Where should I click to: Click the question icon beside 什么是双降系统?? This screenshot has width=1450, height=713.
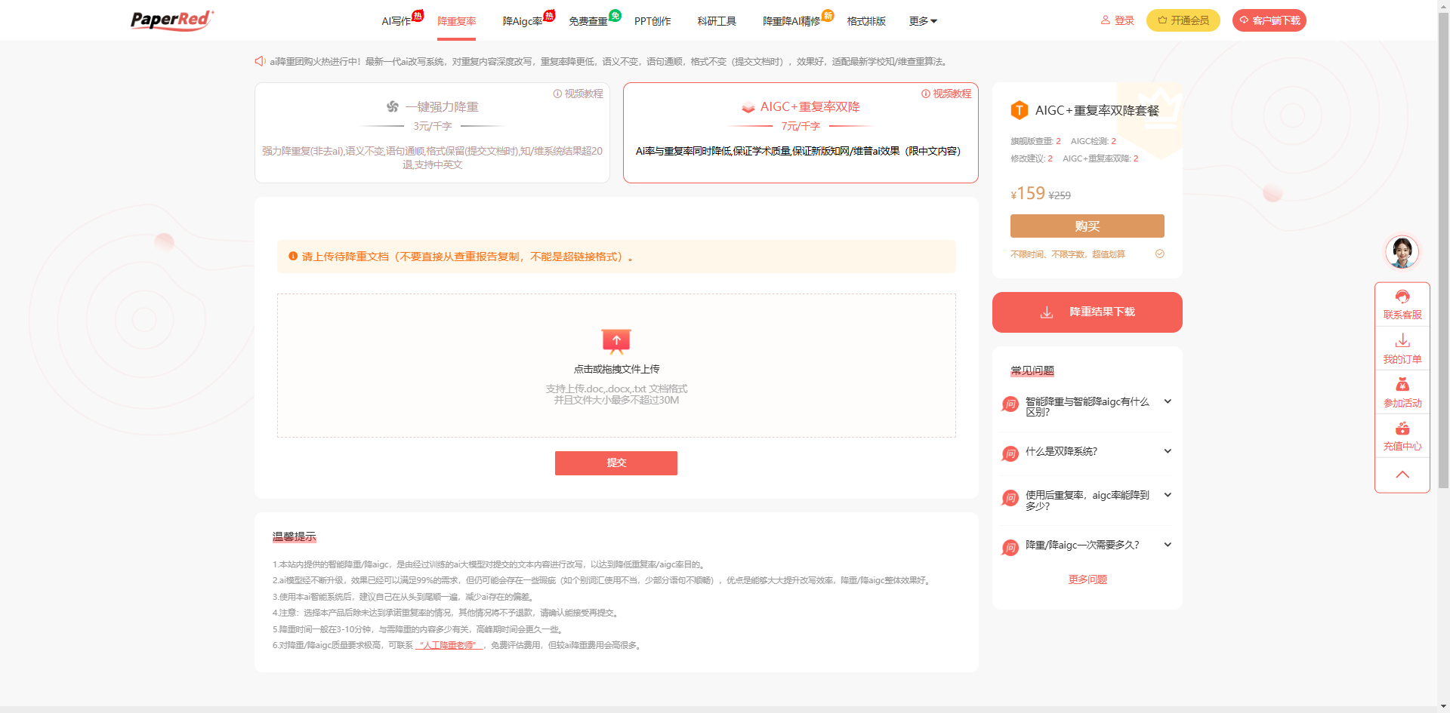point(1010,453)
